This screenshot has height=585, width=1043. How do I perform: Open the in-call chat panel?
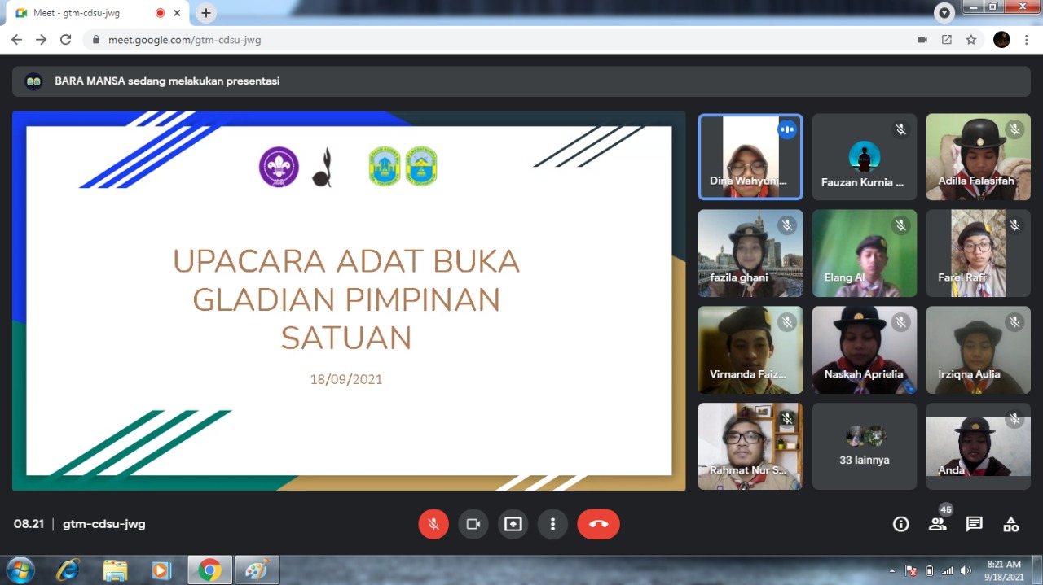974,524
